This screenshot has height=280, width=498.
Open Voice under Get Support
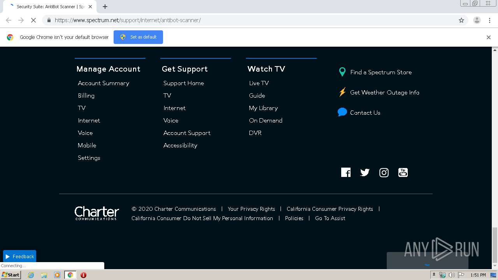(171, 120)
